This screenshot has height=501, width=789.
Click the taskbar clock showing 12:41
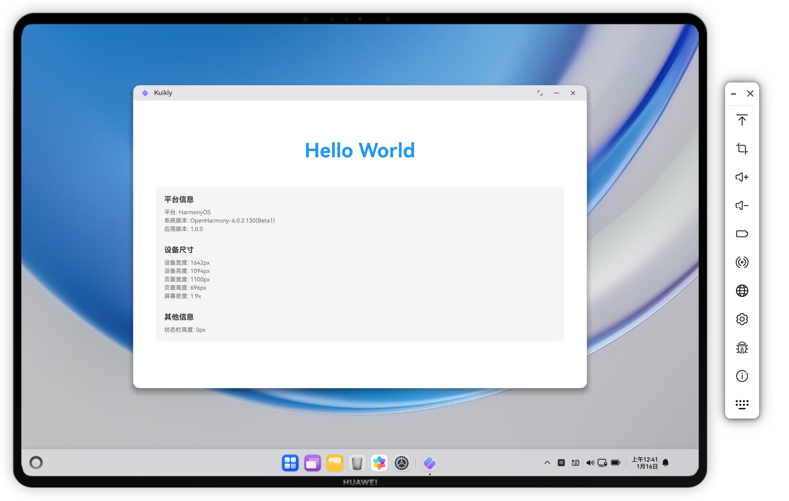644,463
